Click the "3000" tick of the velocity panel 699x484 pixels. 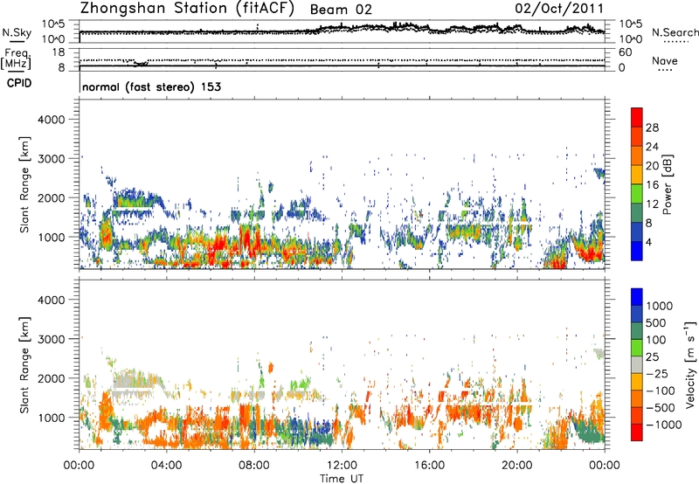52,339
